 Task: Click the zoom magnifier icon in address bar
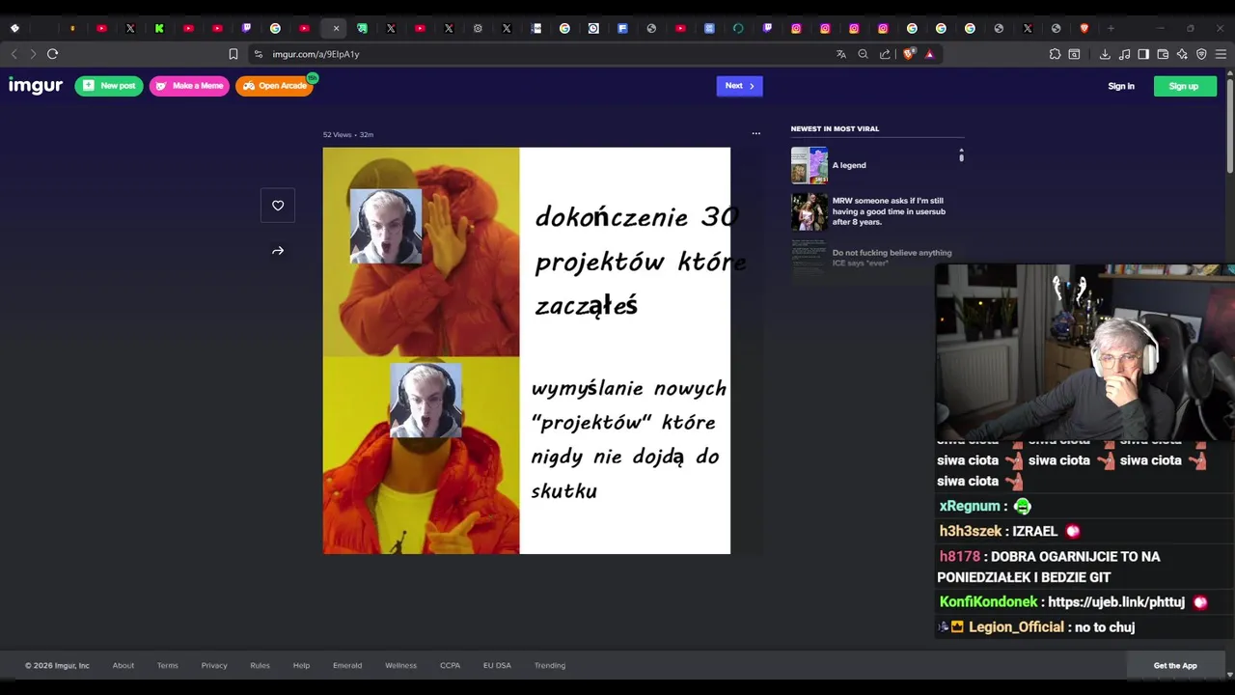click(x=864, y=54)
